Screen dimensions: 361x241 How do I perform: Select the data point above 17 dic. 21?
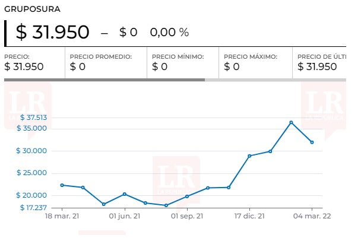[x=249, y=156]
